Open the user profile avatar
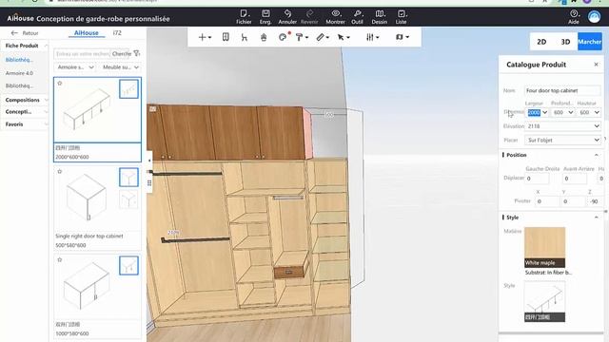Screen dimensions: 609x342 click(594, 17)
